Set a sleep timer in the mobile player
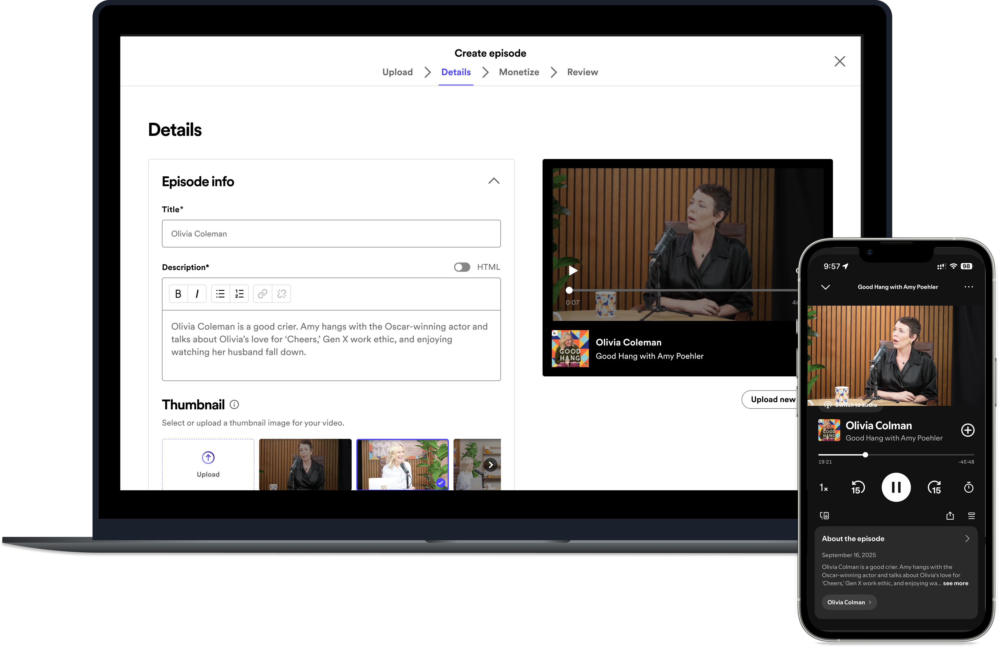The height and width of the screenshot is (647, 999). (968, 487)
